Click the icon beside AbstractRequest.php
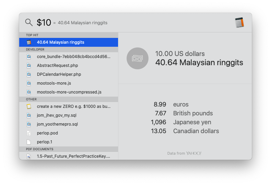 pyautogui.click(x=29, y=66)
